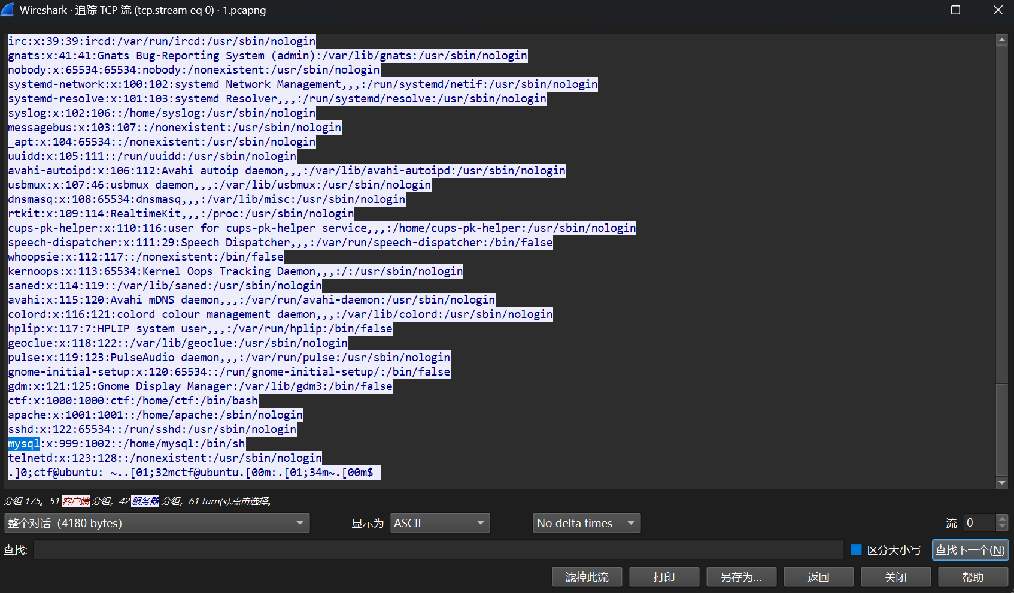Click the uuidd:x:105:111 line
This screenshot has width=1014, height=593.
coord(152,156)
